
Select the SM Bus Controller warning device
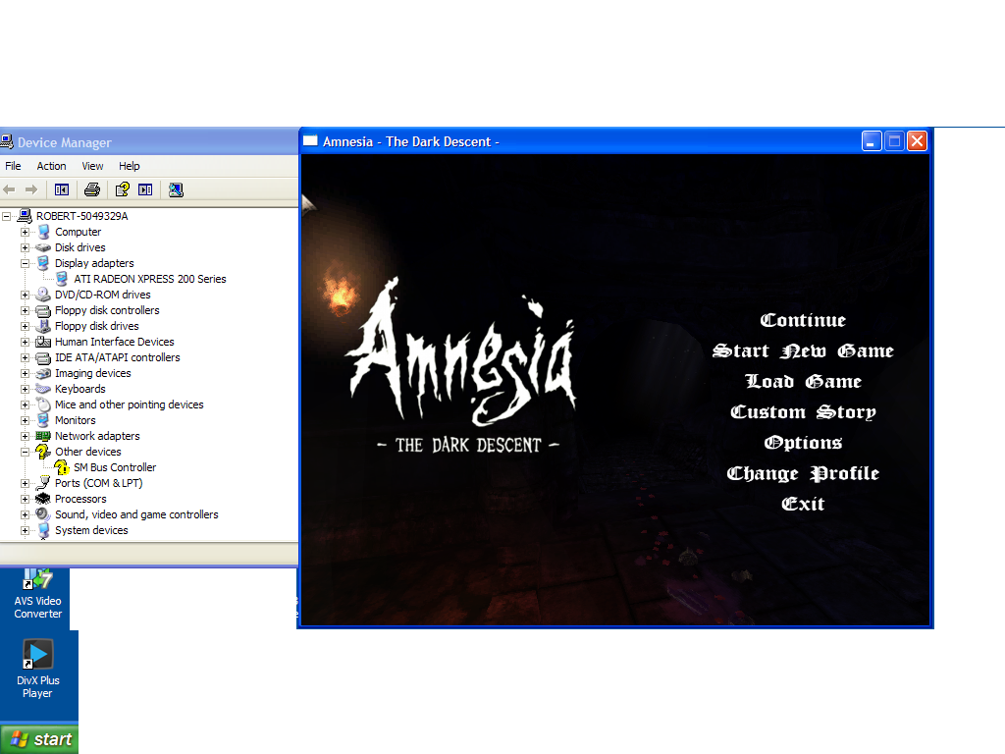114,467
